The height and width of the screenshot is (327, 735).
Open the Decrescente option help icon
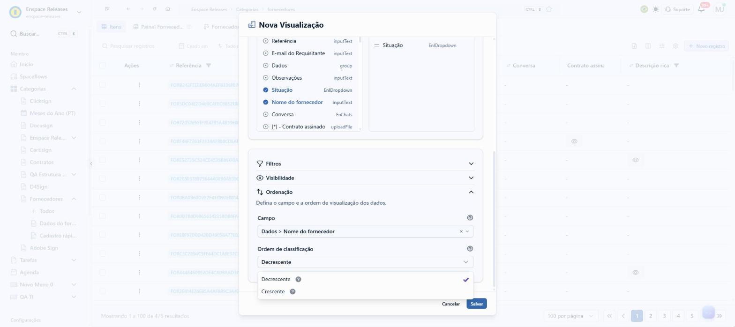pos(298,279)
